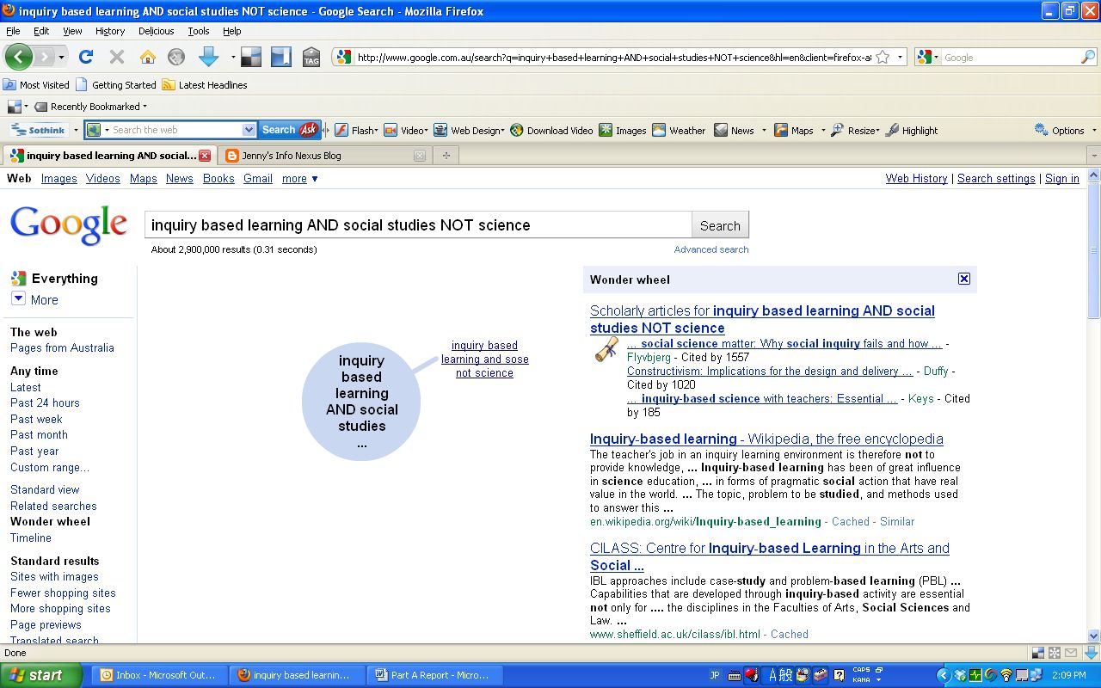The height and width of the screenshot is (688, 1101).
Task: Toggle the Highlight toolbar button
Action: 912,131
